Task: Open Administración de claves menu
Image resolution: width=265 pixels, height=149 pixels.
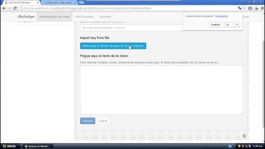Action: 54,17
